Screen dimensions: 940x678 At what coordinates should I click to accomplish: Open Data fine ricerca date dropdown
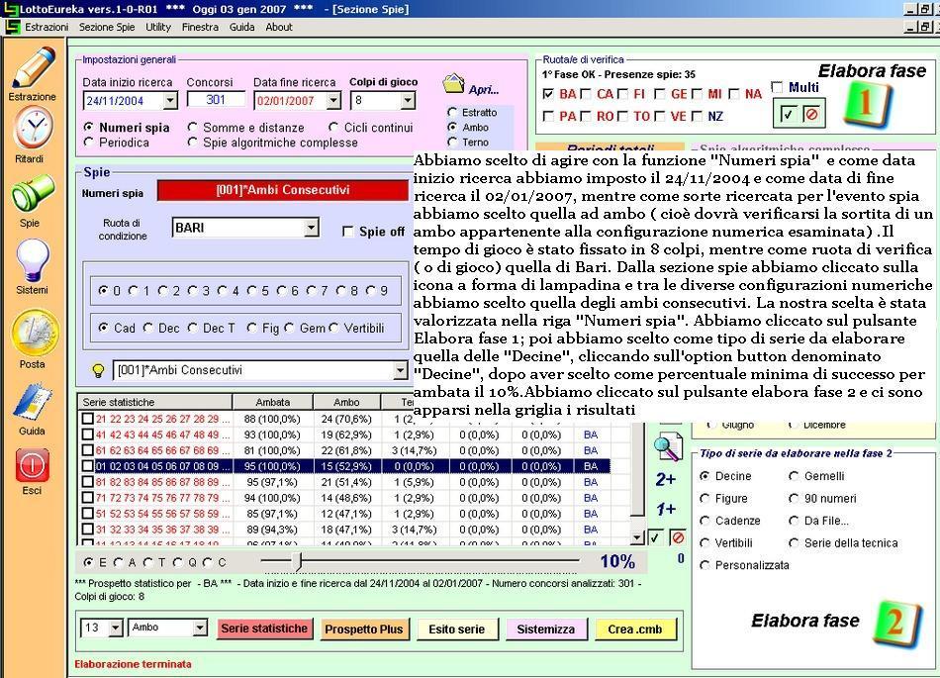pos(333,101)
